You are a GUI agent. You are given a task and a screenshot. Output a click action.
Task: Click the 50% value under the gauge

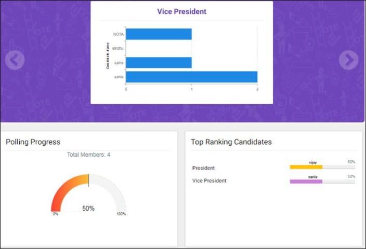88,209
